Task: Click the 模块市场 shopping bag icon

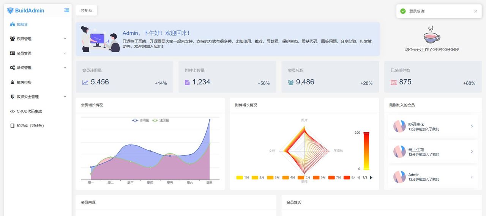Action: [13, 82]
